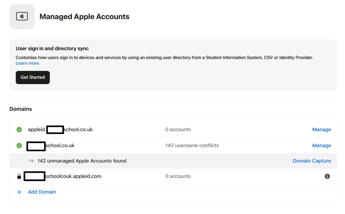Click the 142 username conflicts text
345x214 pixels.
[192, 145]
